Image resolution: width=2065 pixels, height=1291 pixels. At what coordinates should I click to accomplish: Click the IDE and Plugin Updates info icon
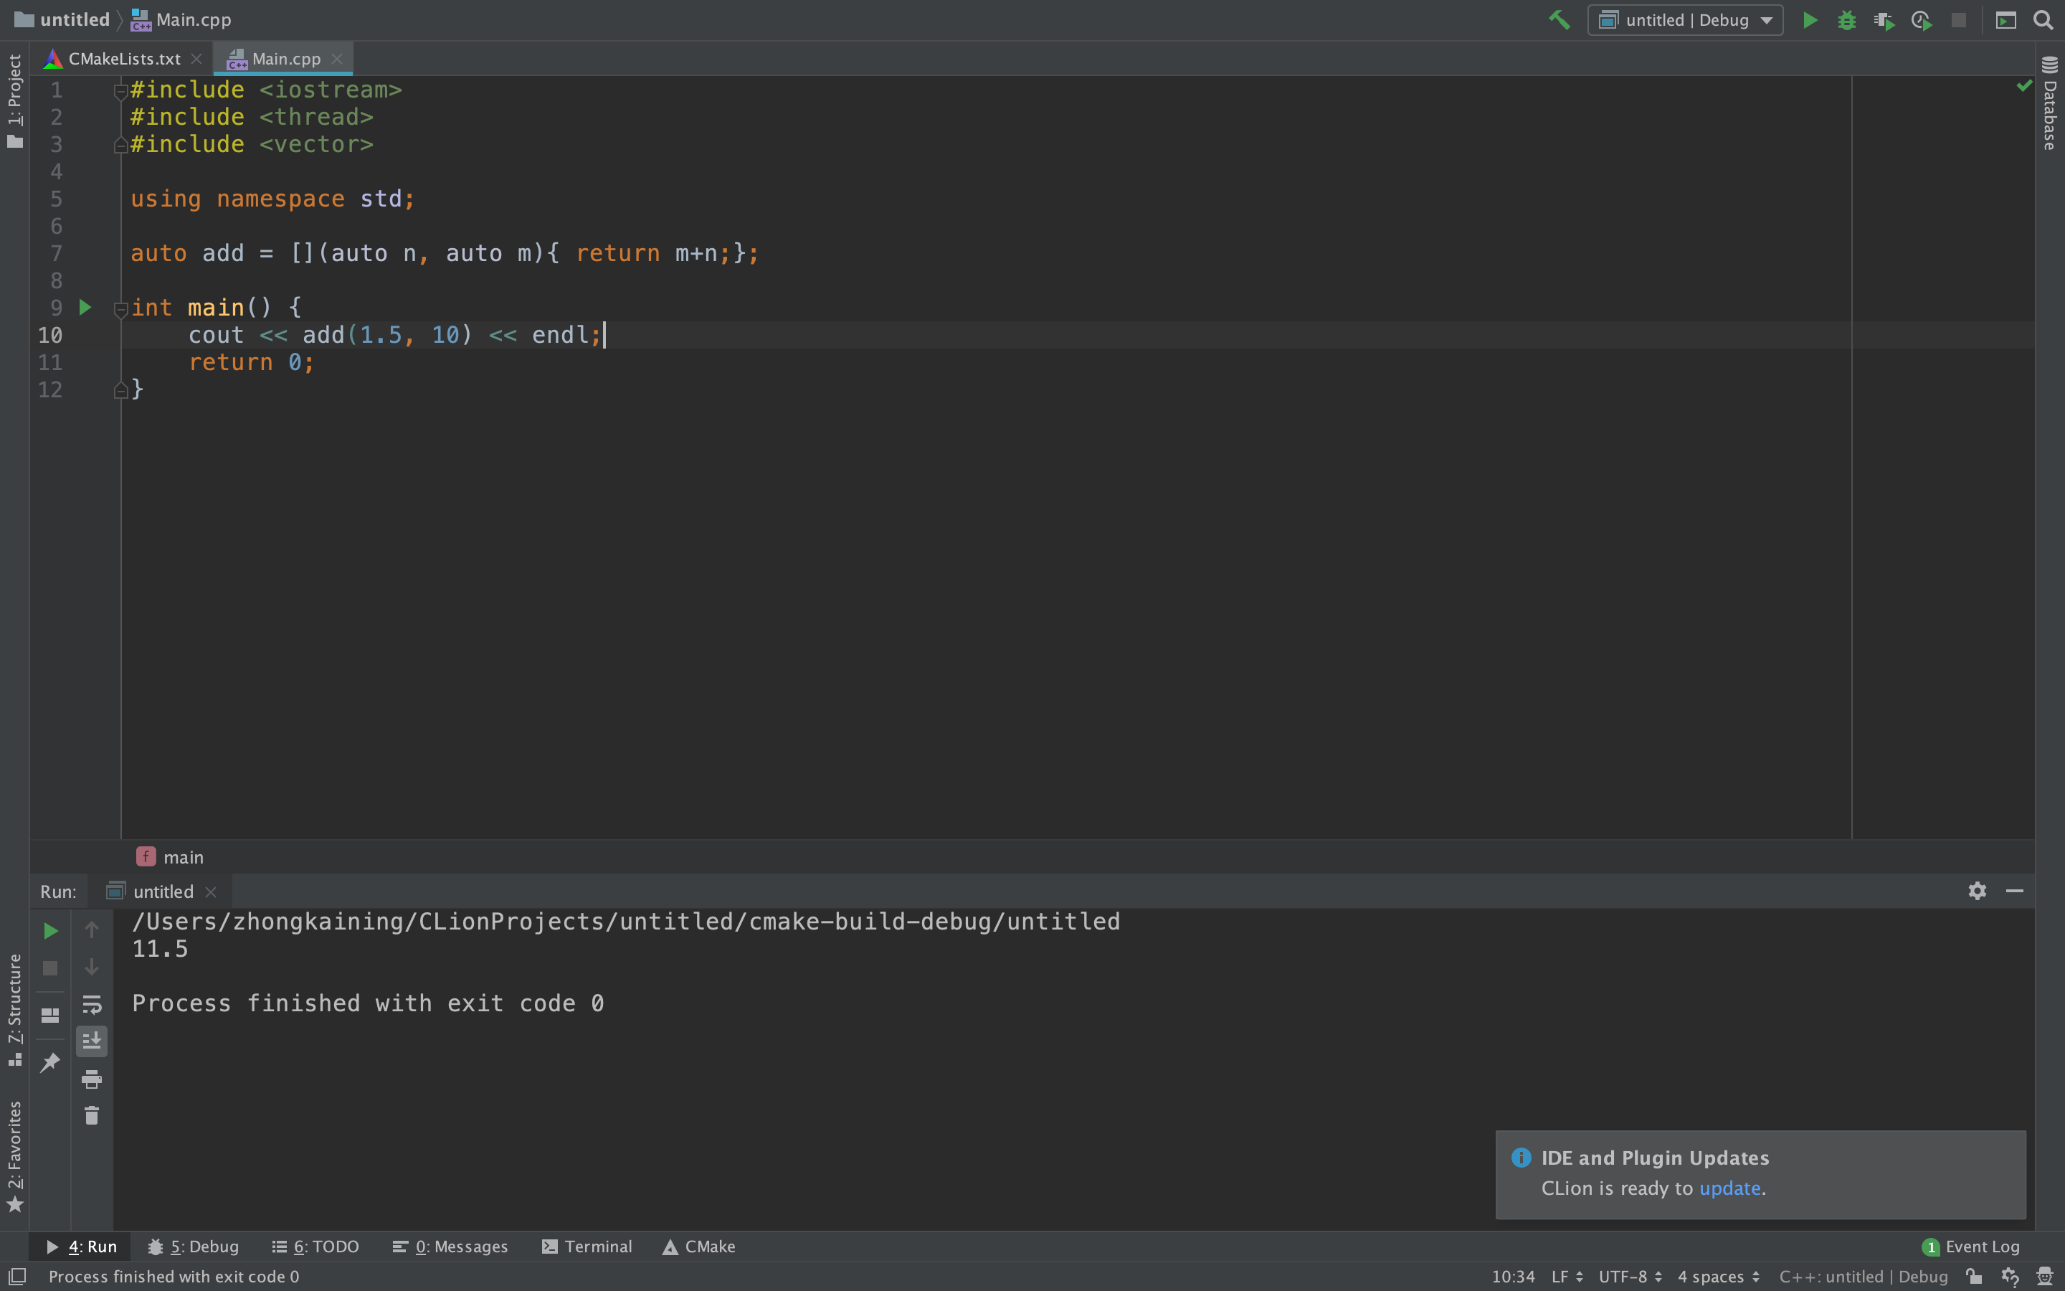[x=1521, y=1157]
